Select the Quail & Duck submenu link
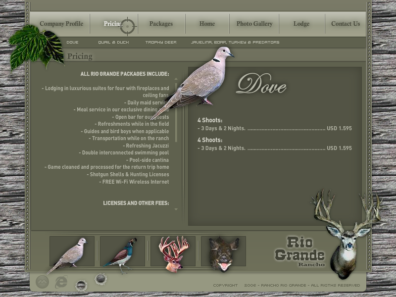The height and width of the screenshot is (297, 396). (113, 43)
